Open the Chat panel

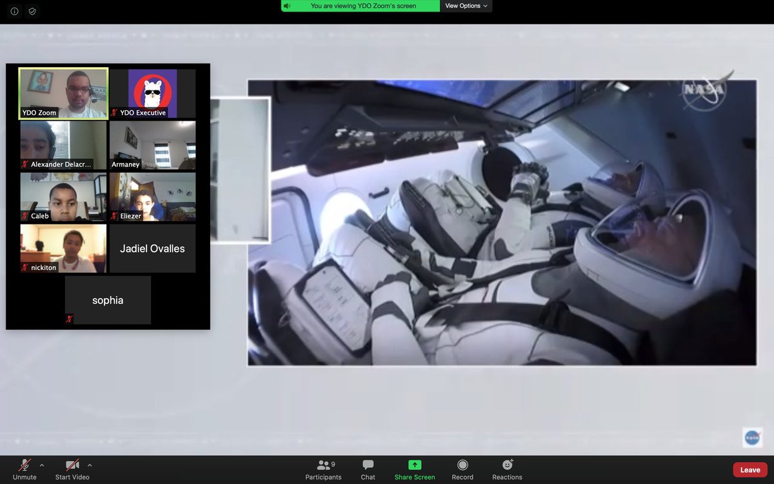(368, 469)
